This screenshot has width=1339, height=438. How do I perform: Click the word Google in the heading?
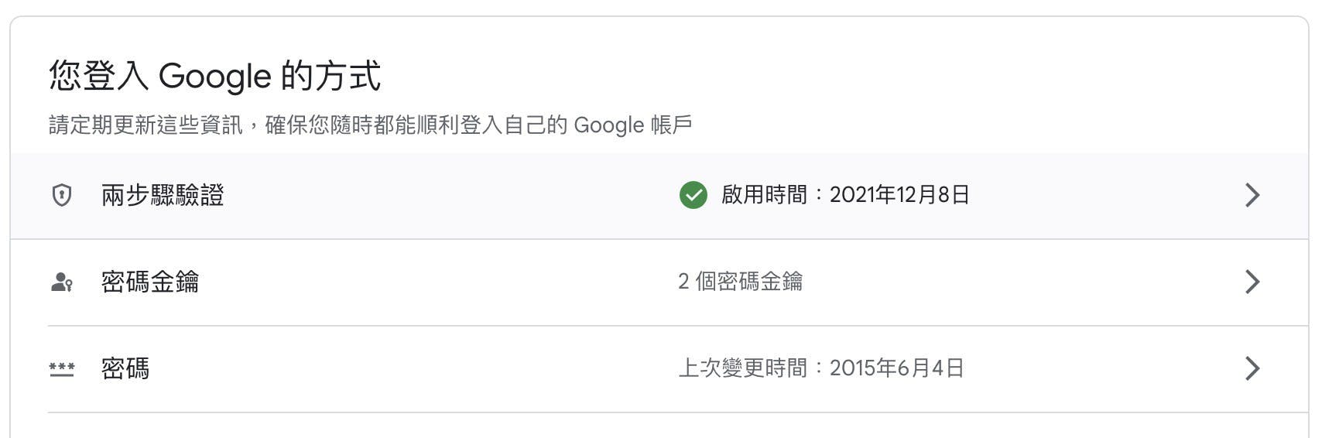(x=215, y=77)
